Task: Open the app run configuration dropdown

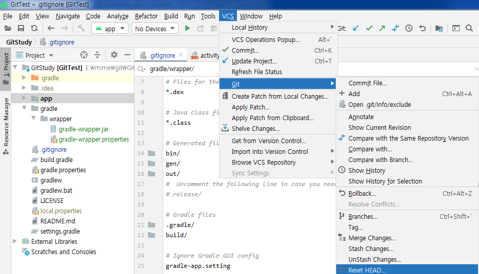Action: pos(110,29)
